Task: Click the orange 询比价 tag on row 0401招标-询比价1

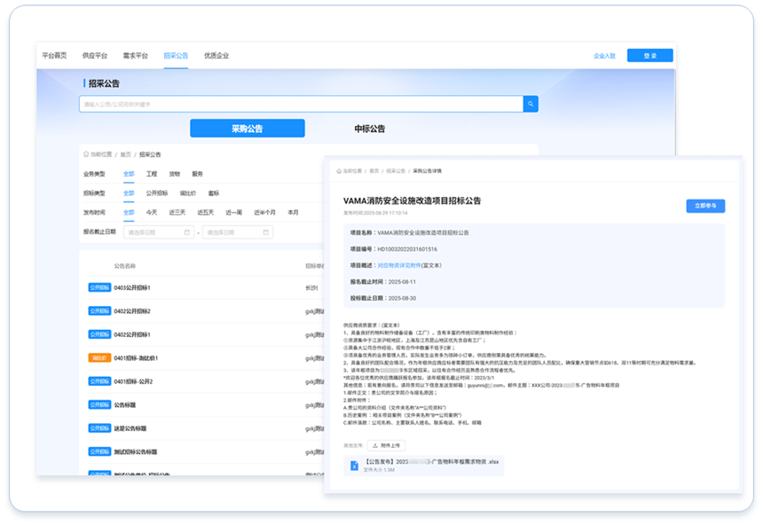Action: (99, 358)
